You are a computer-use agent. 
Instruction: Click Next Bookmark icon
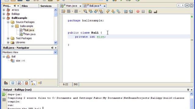(113, 12)
